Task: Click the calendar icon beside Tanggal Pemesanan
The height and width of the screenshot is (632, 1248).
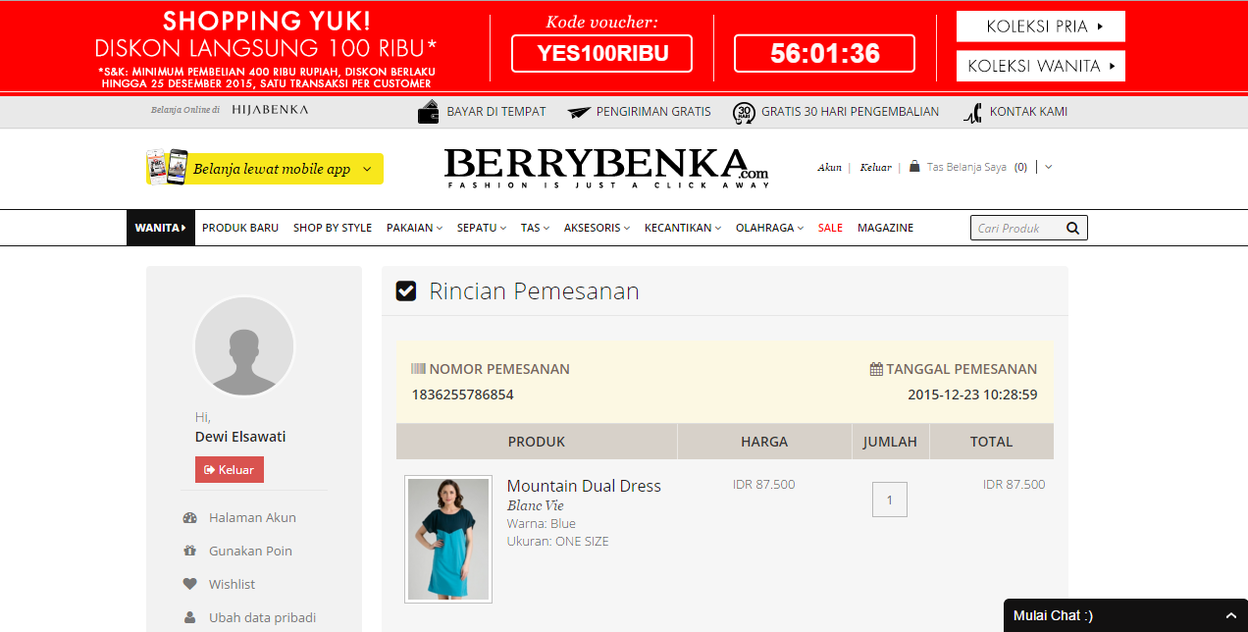Action: click(x=876, y=370)
